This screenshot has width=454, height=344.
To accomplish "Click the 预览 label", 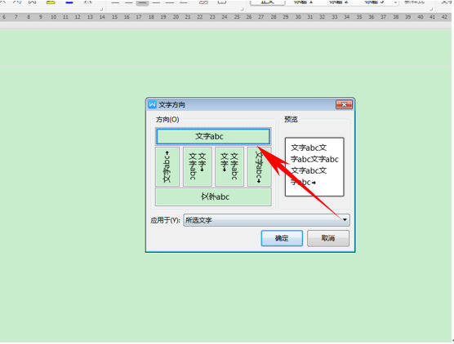I will click(291, 119).
